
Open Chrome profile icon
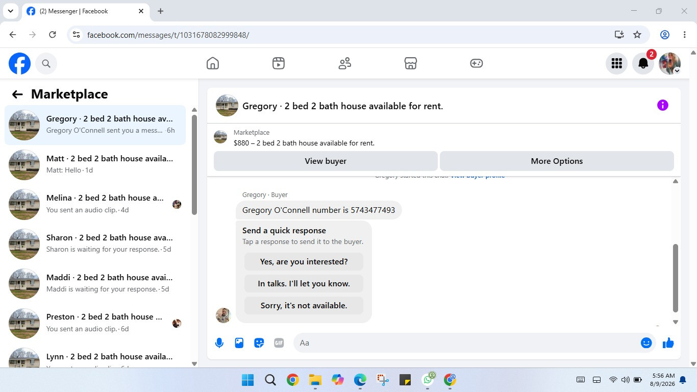665,35
